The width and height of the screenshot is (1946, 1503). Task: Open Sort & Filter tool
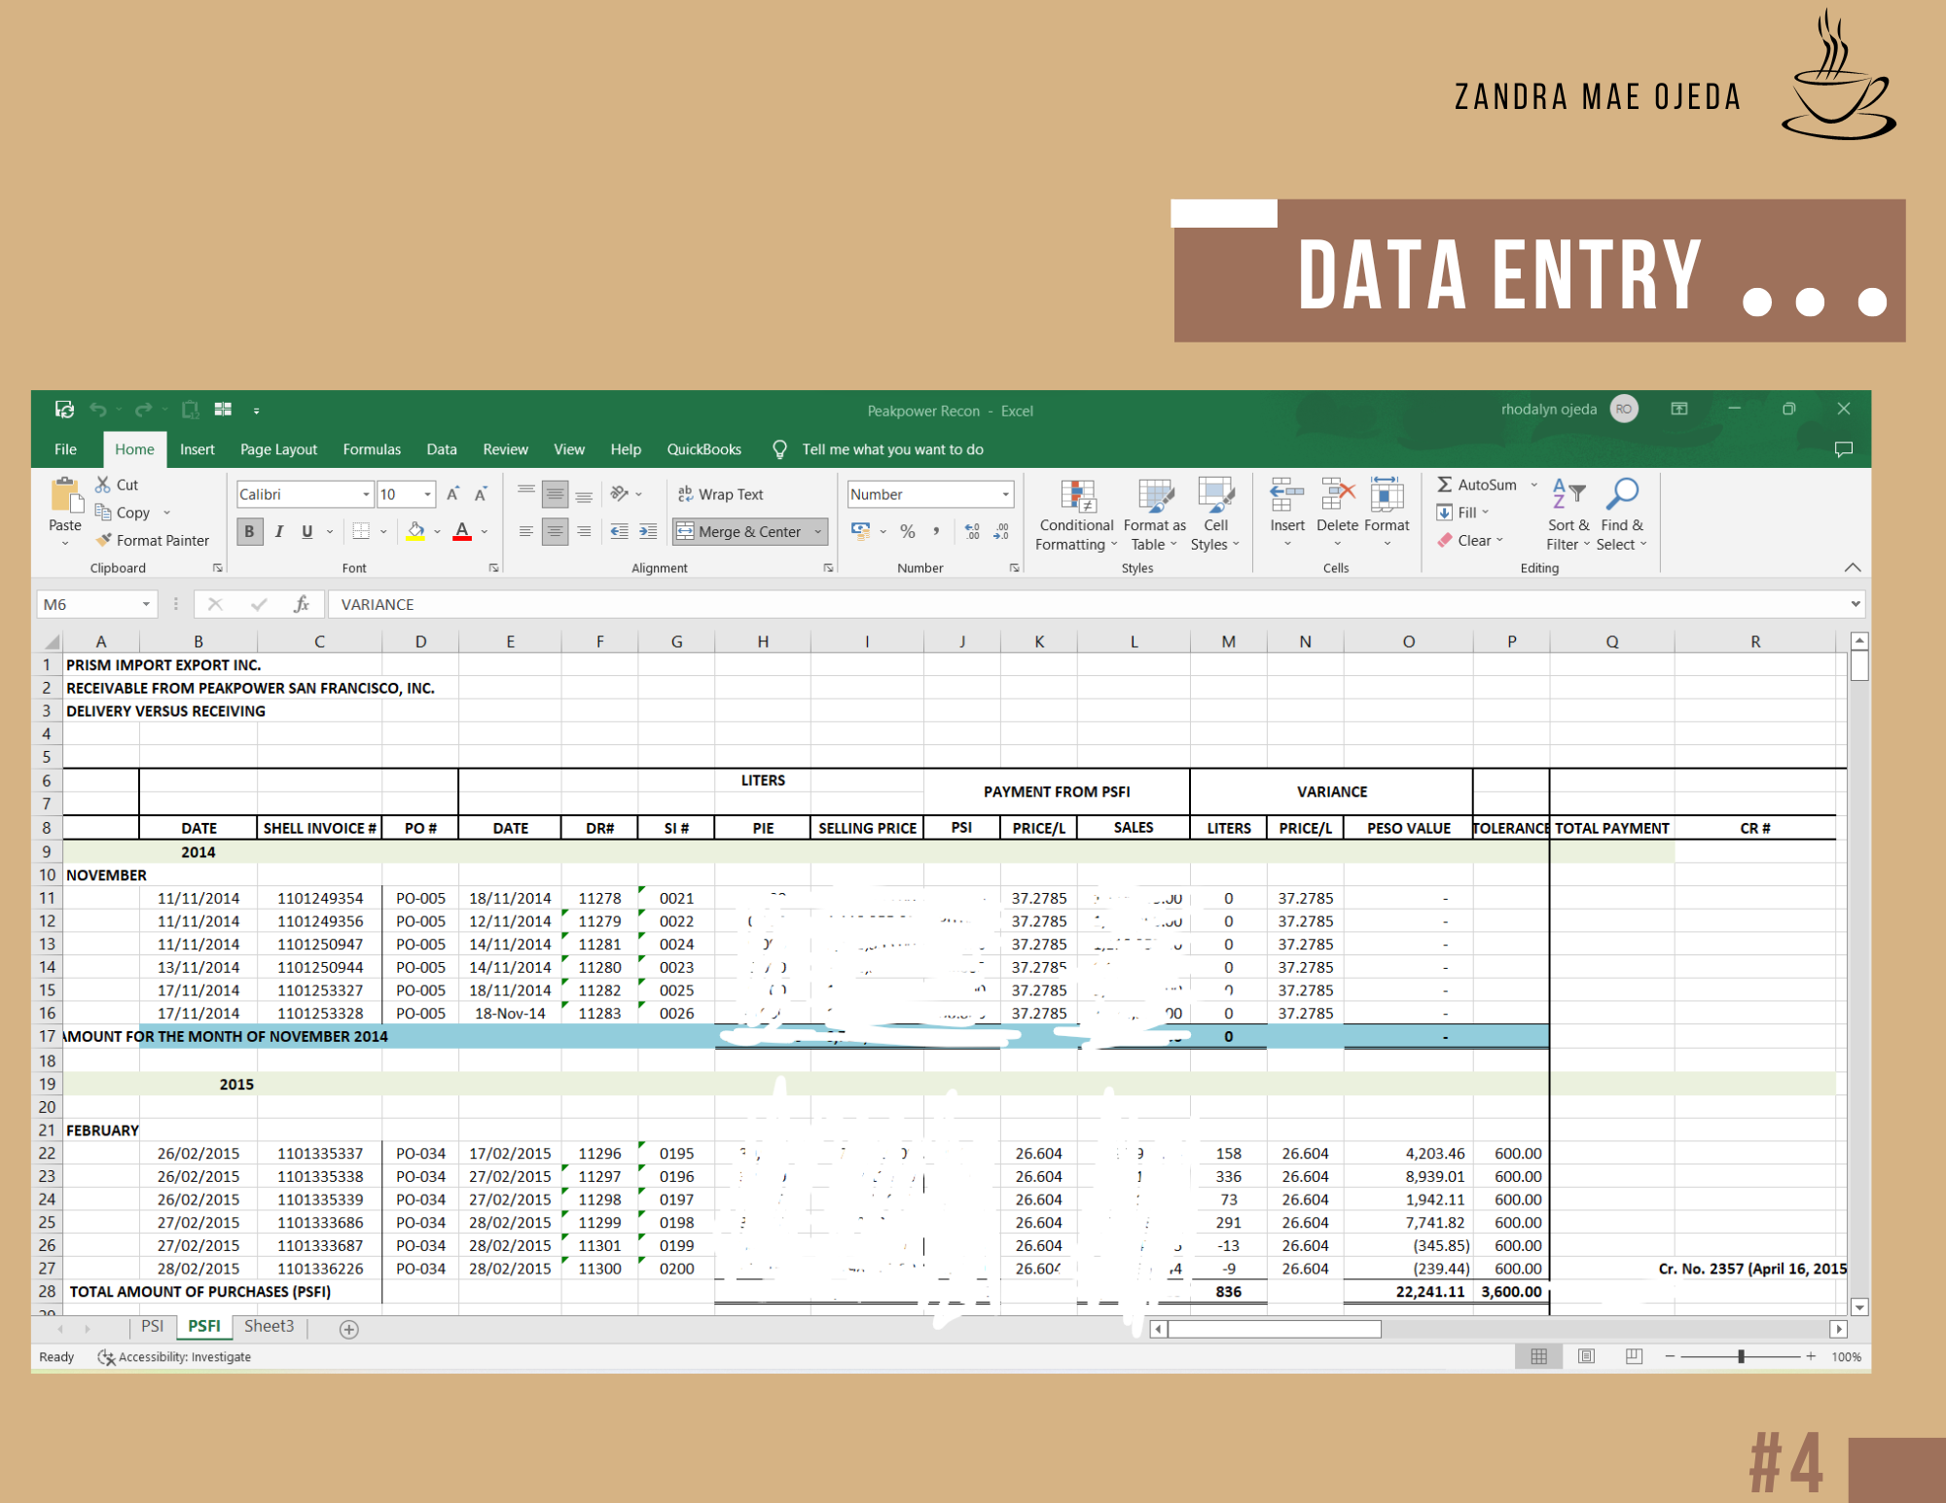(x=1567, y=496)
